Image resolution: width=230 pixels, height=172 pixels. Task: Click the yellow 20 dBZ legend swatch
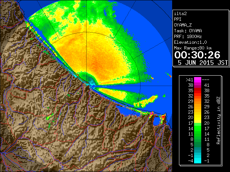point(198,118)
